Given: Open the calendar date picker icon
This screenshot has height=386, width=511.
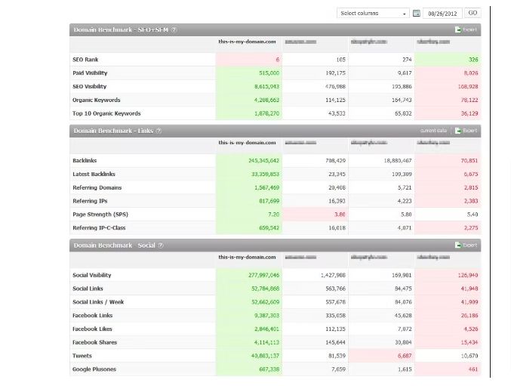Looking at the screenshot, I should point(416,14).
